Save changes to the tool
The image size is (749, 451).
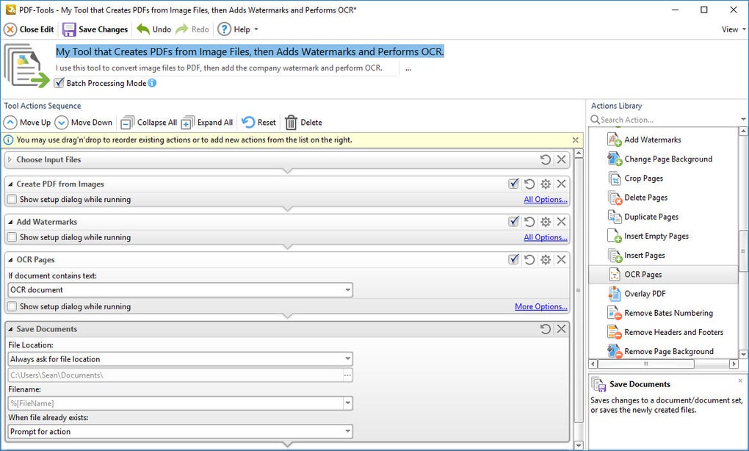[x=95, y=29]
